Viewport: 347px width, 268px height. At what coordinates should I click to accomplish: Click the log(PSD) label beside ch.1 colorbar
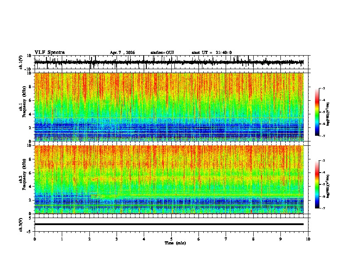coord(328,114)
